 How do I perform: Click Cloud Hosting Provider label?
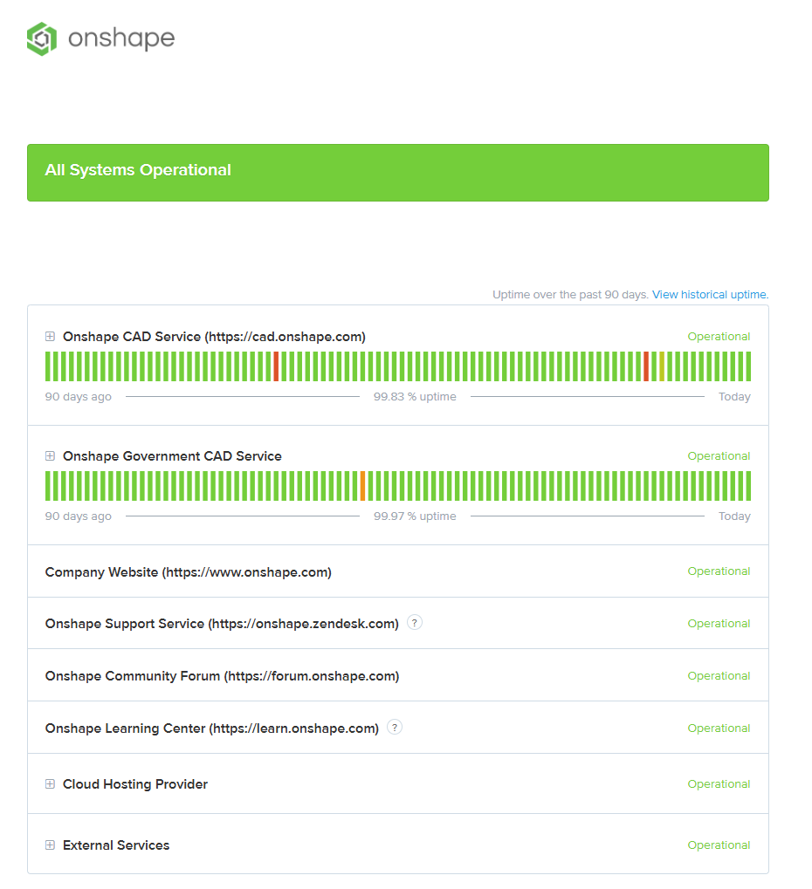(135, 784)
